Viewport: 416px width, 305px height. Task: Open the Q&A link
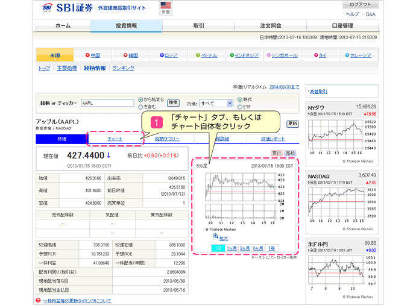(x=370, y=14)
